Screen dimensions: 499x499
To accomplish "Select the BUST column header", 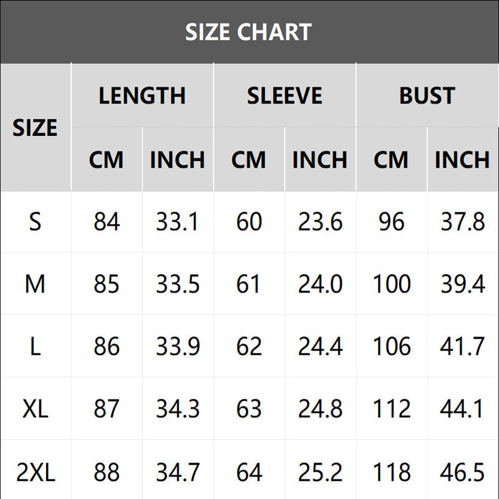I will pyautogui.click(x=427, y=95).
